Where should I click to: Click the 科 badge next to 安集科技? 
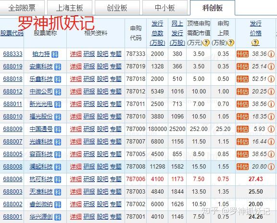coord(58,67)
